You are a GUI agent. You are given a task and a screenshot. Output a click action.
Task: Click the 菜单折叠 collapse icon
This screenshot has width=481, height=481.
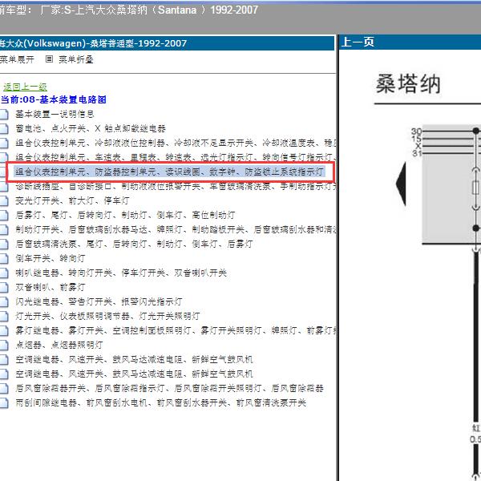49,59
